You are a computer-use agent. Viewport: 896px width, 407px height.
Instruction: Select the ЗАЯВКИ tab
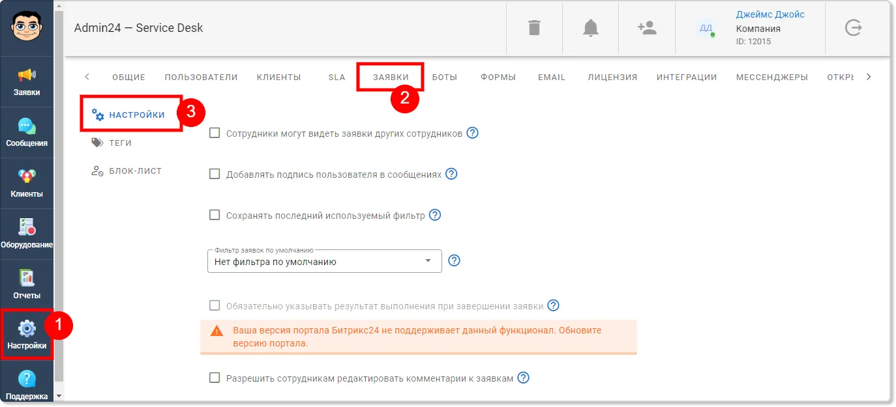(x=391, y=77)
